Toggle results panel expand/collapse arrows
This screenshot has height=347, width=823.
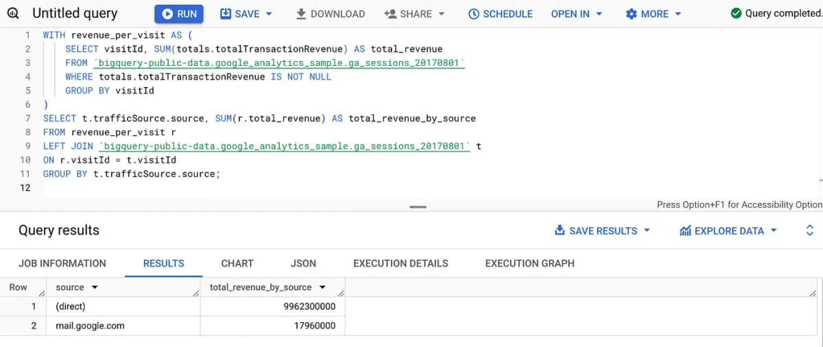(809, 231)
